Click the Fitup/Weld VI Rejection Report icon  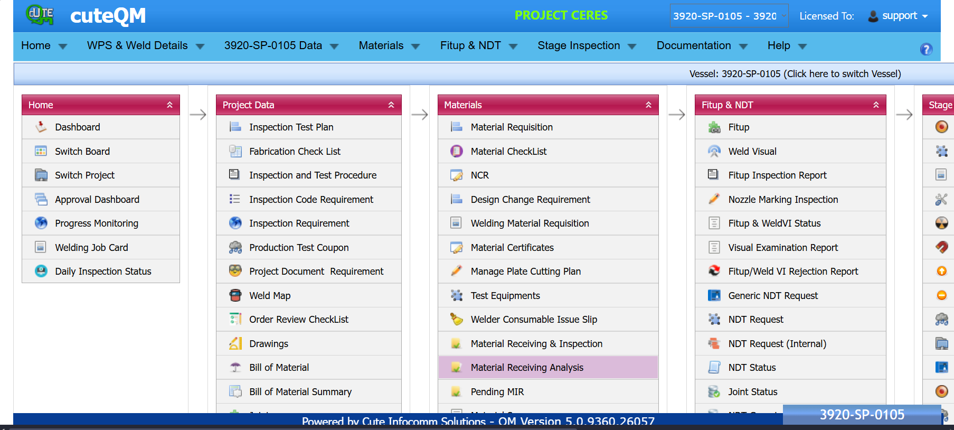(x=714, y=271)
